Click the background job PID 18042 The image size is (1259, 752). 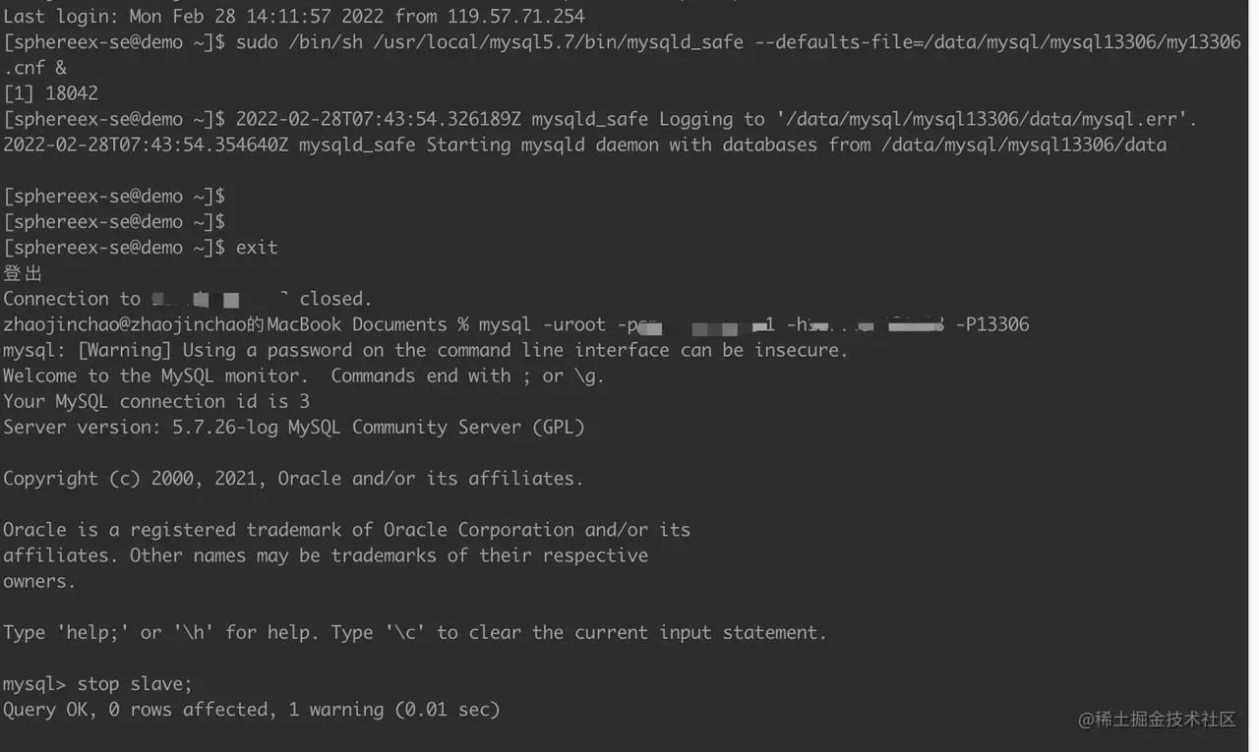pos(72,93)
